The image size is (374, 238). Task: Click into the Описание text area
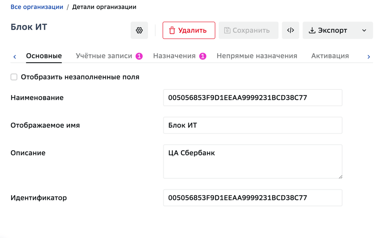253,162
